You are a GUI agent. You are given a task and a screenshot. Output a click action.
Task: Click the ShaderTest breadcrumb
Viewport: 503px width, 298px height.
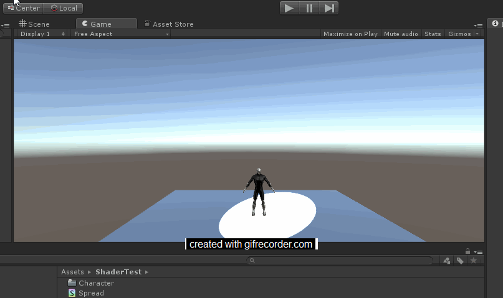tap(118, 272)
